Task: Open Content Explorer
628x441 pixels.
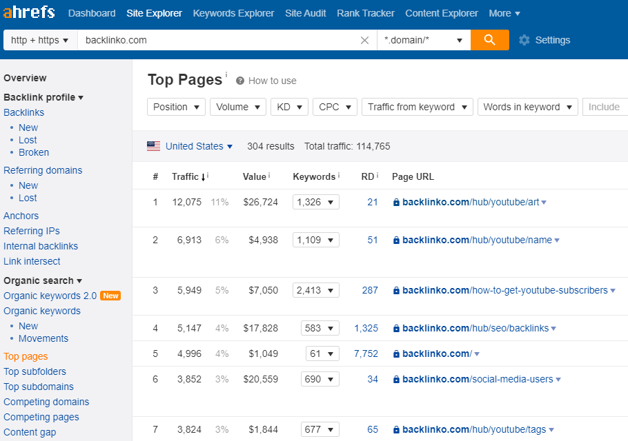Action: pyautogui.click(x=442, y=13)
